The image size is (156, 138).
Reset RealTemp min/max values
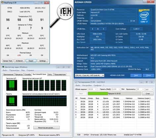pos(31,61)
